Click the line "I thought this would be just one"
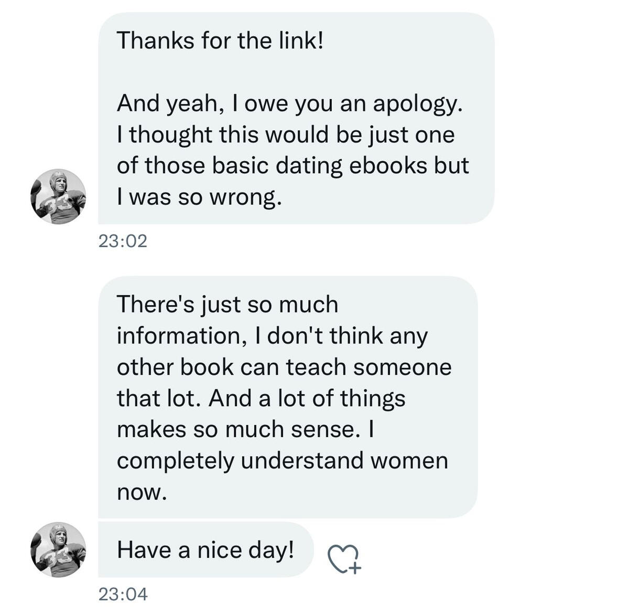 (x=286, y=135)
